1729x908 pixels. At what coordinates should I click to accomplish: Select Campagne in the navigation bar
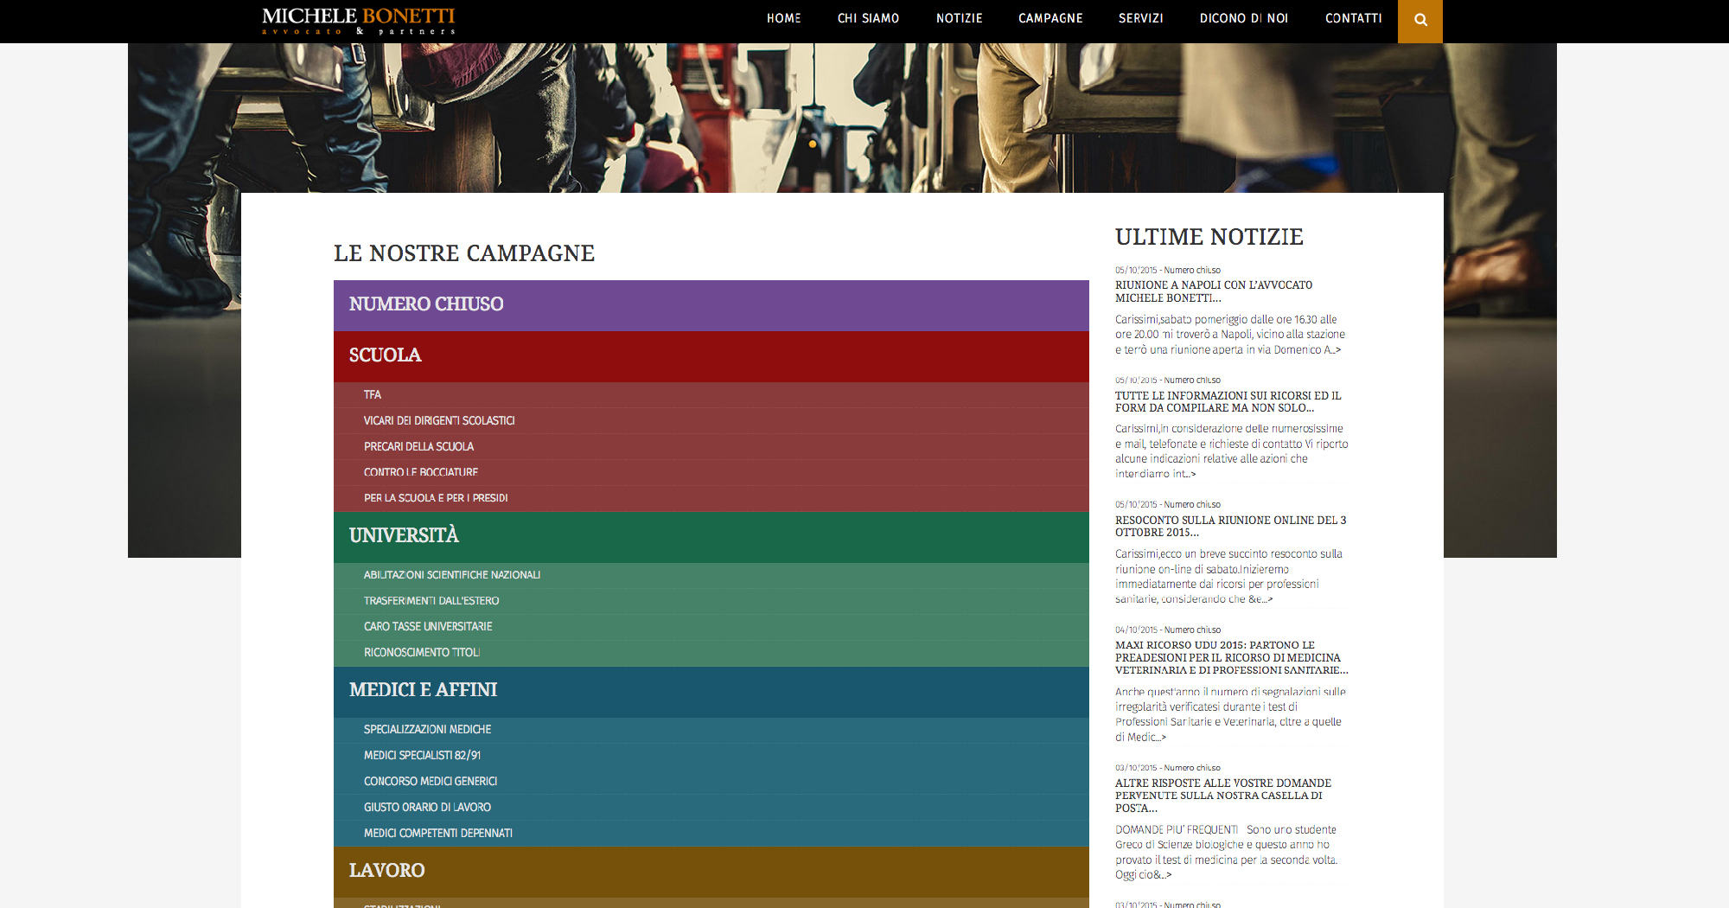tap(1050, 18)
